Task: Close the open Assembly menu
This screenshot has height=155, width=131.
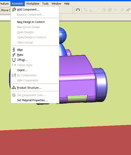Action: (17, 4)
